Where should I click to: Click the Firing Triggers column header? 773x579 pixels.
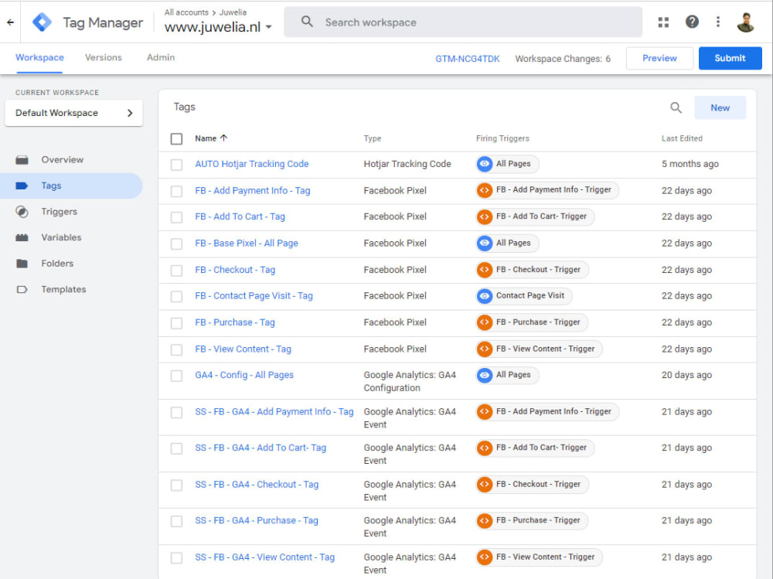pos(502,138)
